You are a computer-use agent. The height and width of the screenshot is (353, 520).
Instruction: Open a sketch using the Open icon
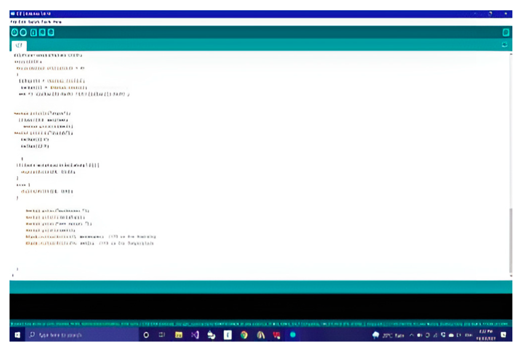pyautogui.click(x=42, y=33)
